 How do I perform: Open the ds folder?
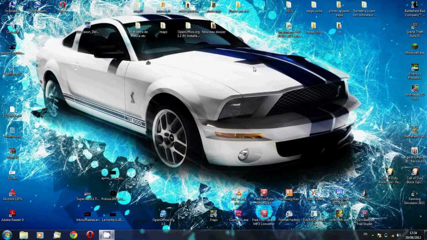pyautogui.click(x=339, y=28)
